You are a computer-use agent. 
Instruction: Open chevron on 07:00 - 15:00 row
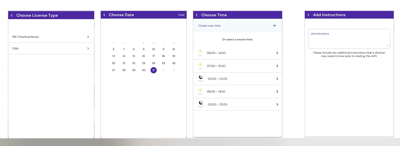(x=277, y=66)
